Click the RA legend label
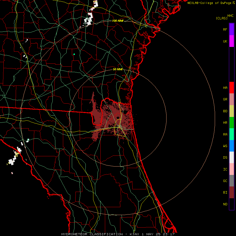Screen dimensions: 236x236 (x=225, y=134)
